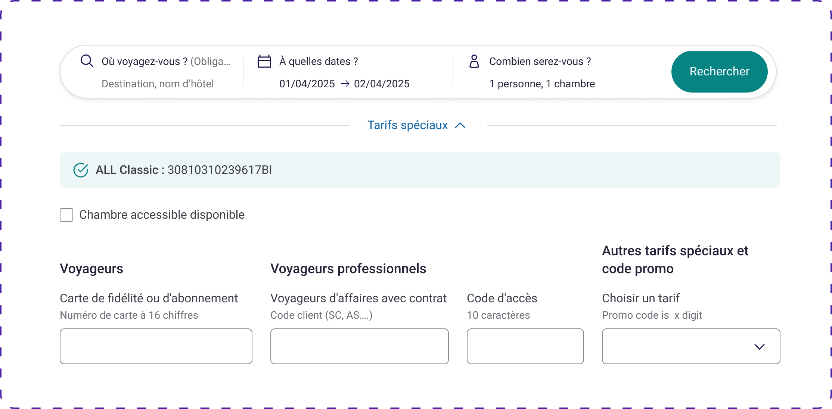The image size is (832, 409).
Task: Click the person icon for guest selection
Action: point(474,61)
